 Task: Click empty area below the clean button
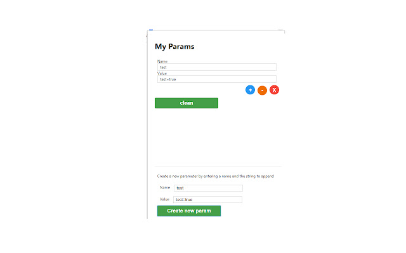(216, 136)
